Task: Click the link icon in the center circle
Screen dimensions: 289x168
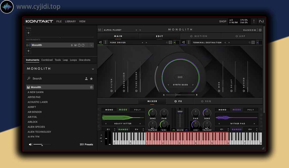Action: [180, 77]
